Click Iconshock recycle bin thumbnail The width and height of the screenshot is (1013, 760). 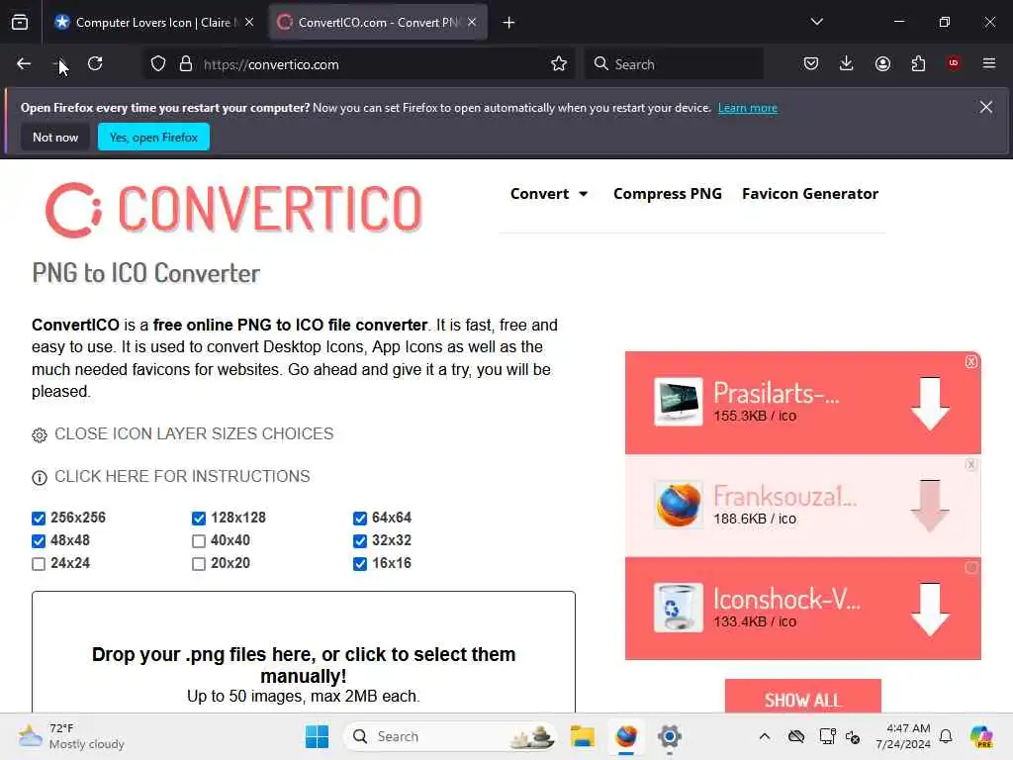click(679, 608)
